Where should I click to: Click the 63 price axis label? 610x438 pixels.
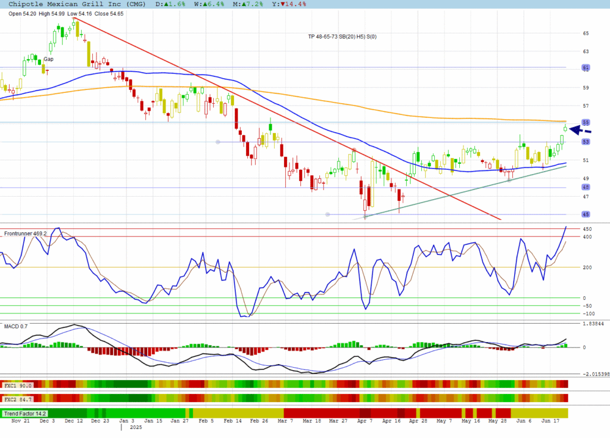586,51
